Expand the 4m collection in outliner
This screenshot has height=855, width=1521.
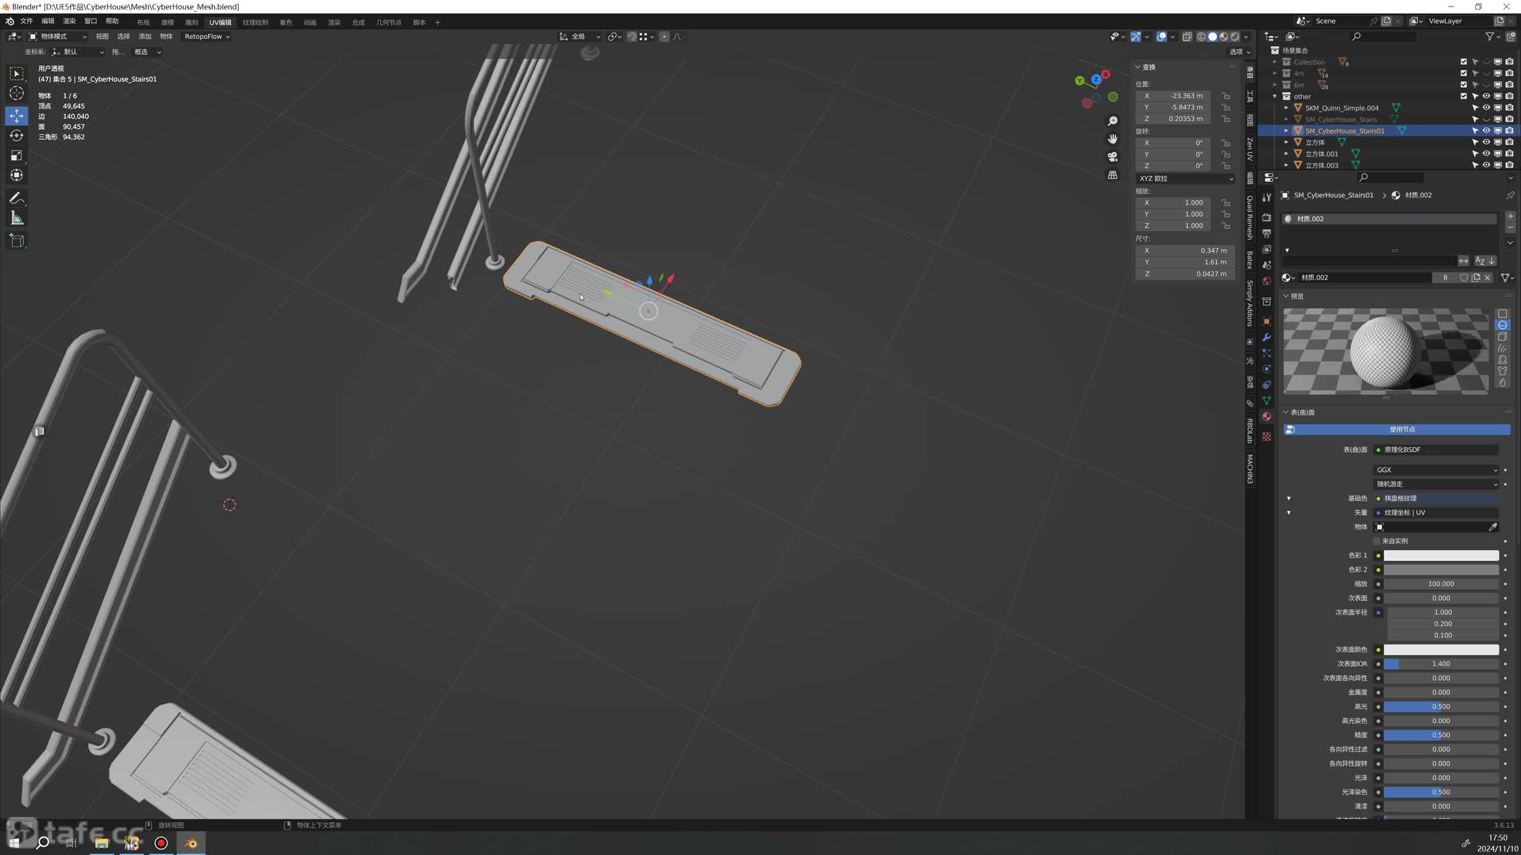click(1275, 74)
